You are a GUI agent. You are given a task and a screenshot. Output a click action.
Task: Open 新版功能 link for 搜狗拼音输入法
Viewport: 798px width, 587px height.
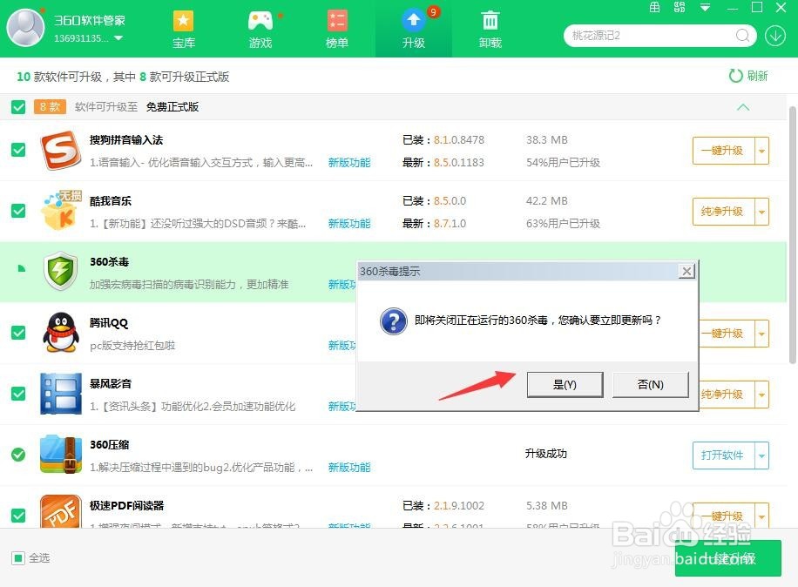pyautogui.click(x=349, y=162)
